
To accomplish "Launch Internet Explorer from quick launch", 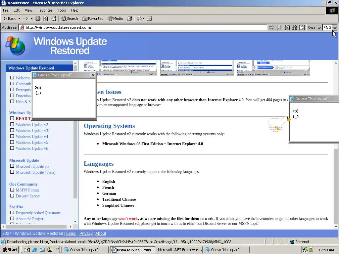I will 34,250.
